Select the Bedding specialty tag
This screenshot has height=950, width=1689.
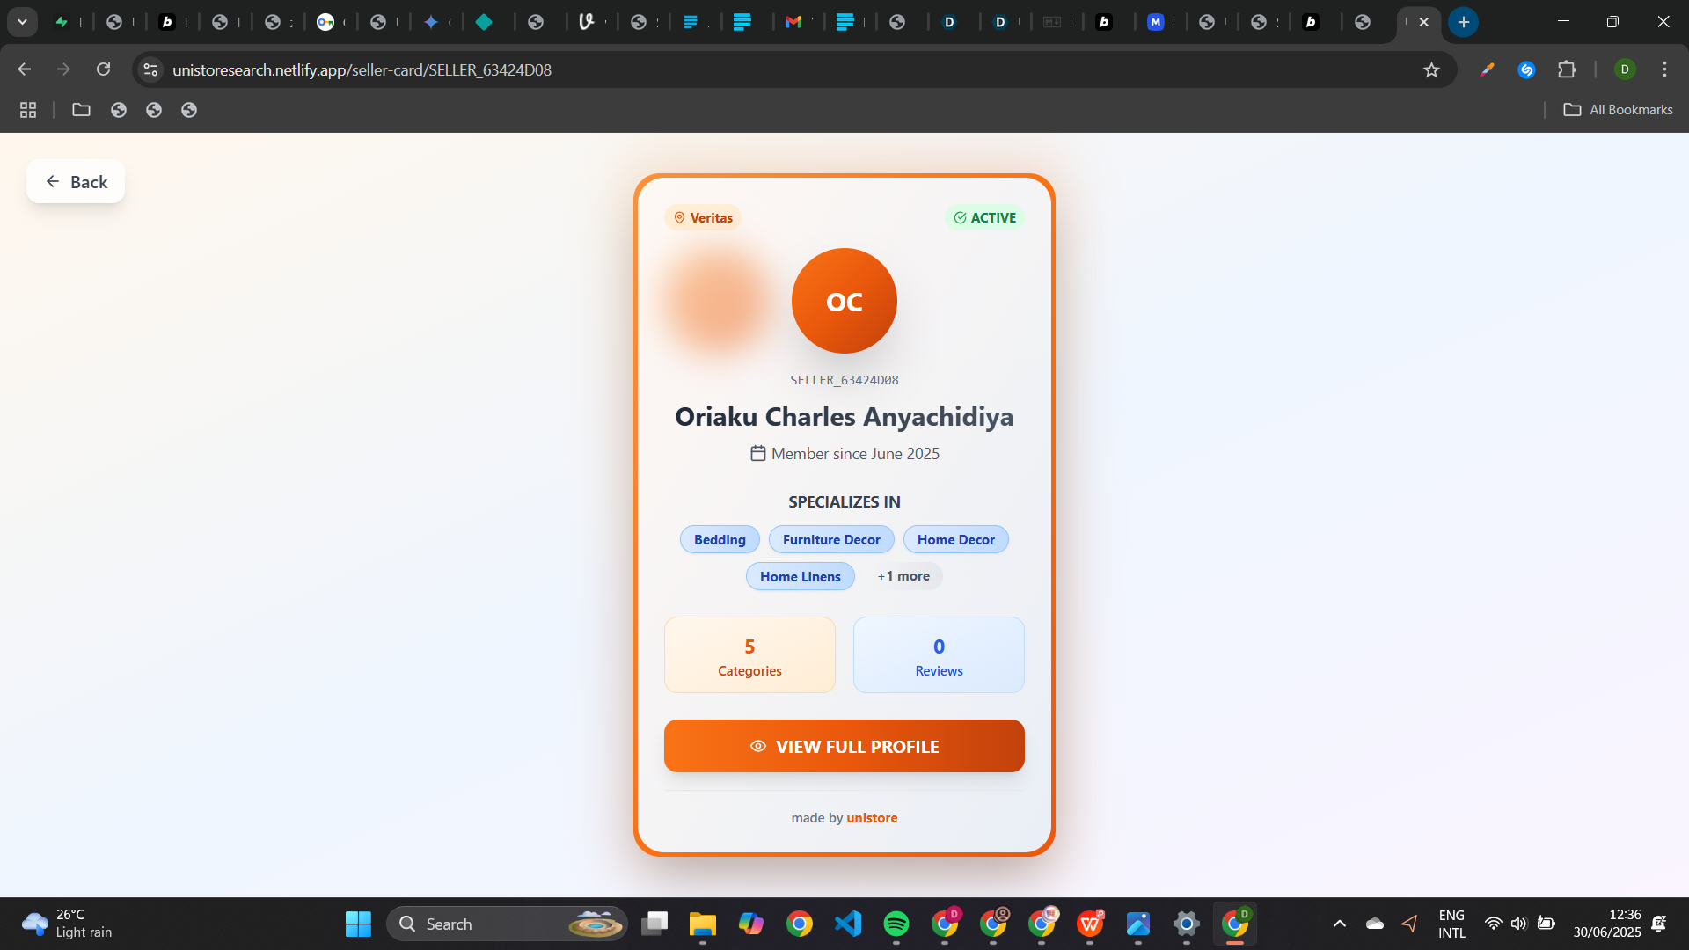719,540
